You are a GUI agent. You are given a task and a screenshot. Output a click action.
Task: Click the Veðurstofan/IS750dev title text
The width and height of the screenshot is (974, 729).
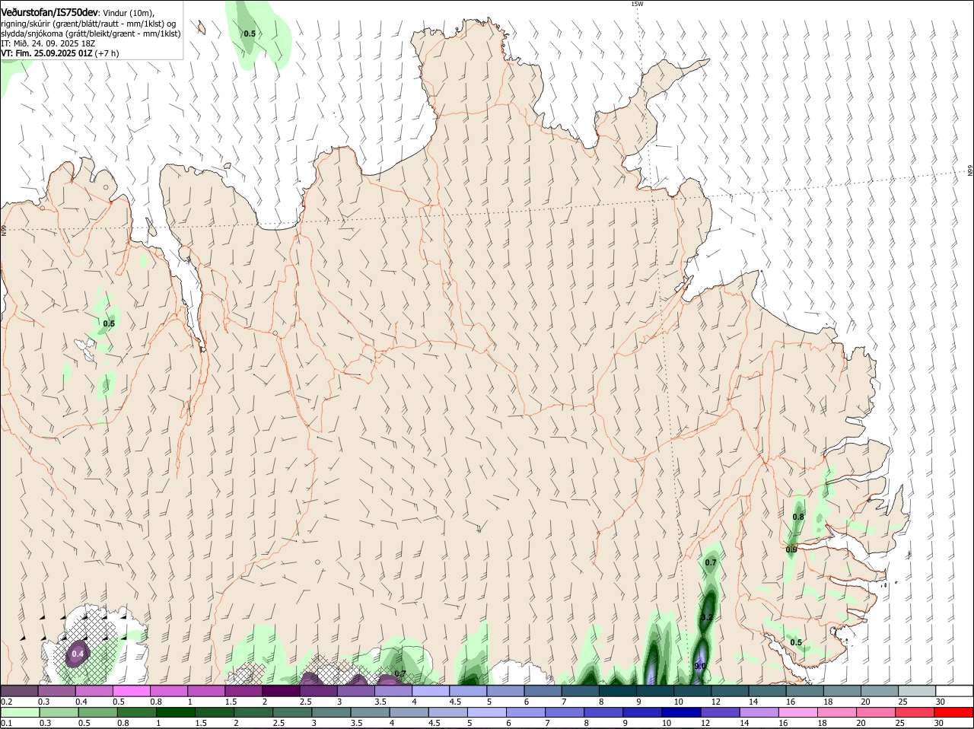49,12
